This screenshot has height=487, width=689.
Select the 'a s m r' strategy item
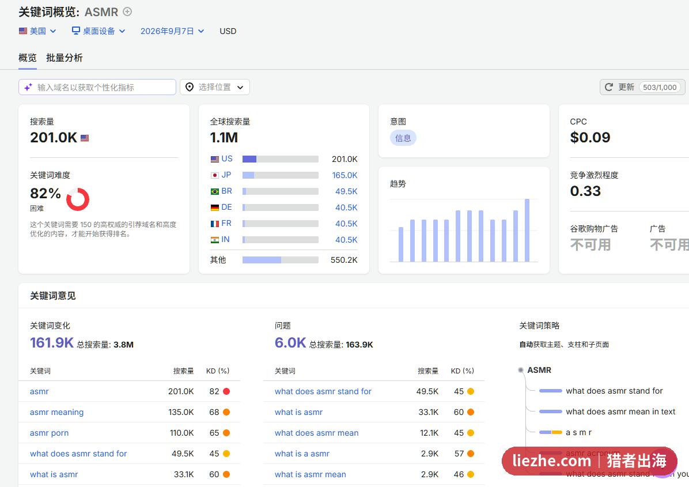(x=579, y=432)
